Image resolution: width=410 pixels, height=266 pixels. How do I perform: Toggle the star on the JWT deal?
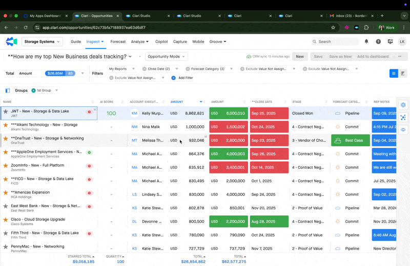(6, 112)
